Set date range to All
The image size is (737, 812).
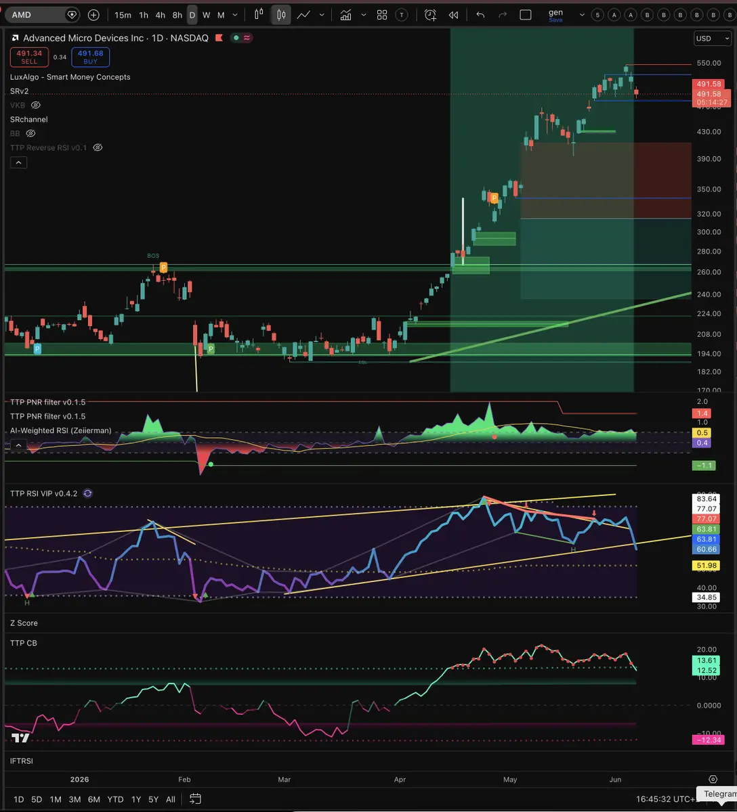[x=171, y=799]
